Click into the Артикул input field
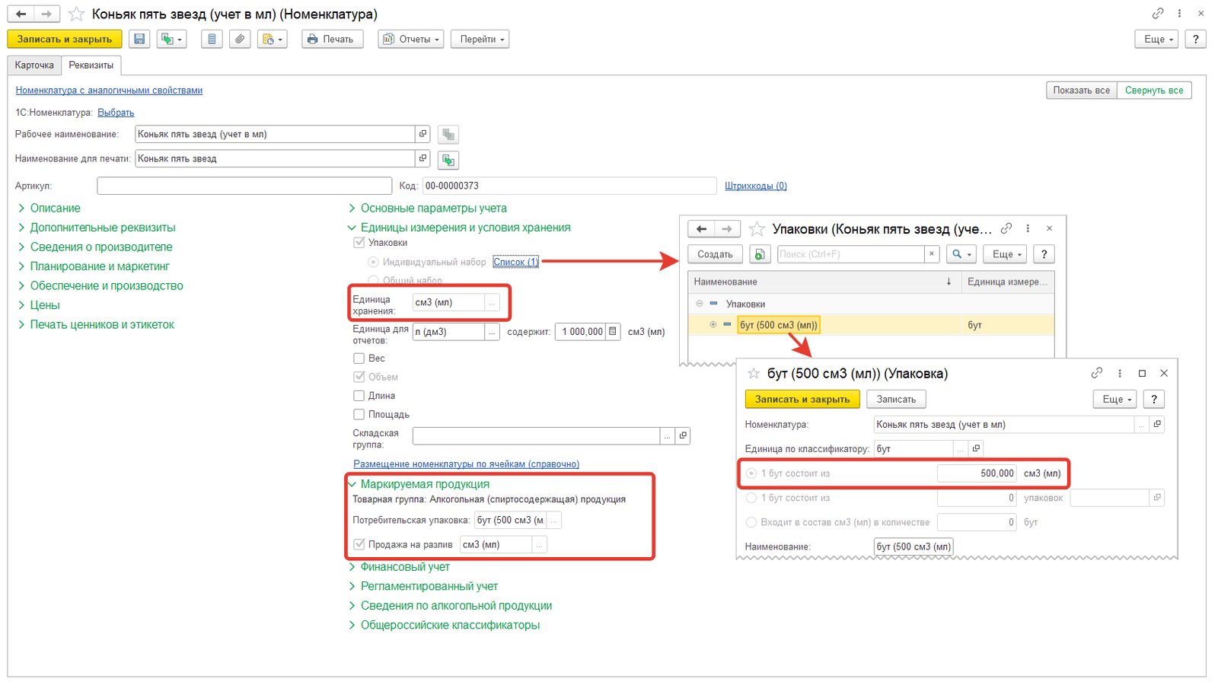The height and width of the screenshot is (685, 1218). (x=244, y=186)
